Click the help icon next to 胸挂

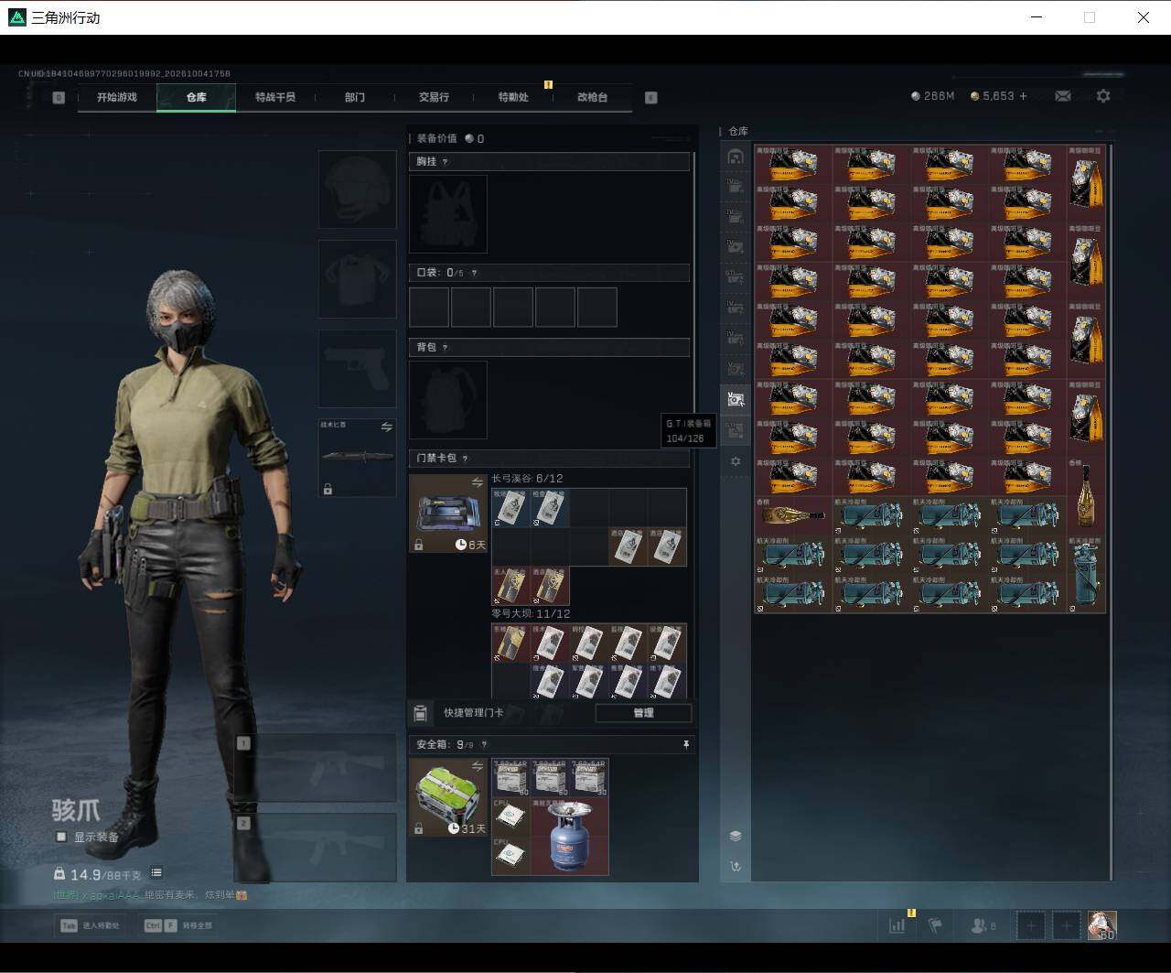(x=446, y=162)
